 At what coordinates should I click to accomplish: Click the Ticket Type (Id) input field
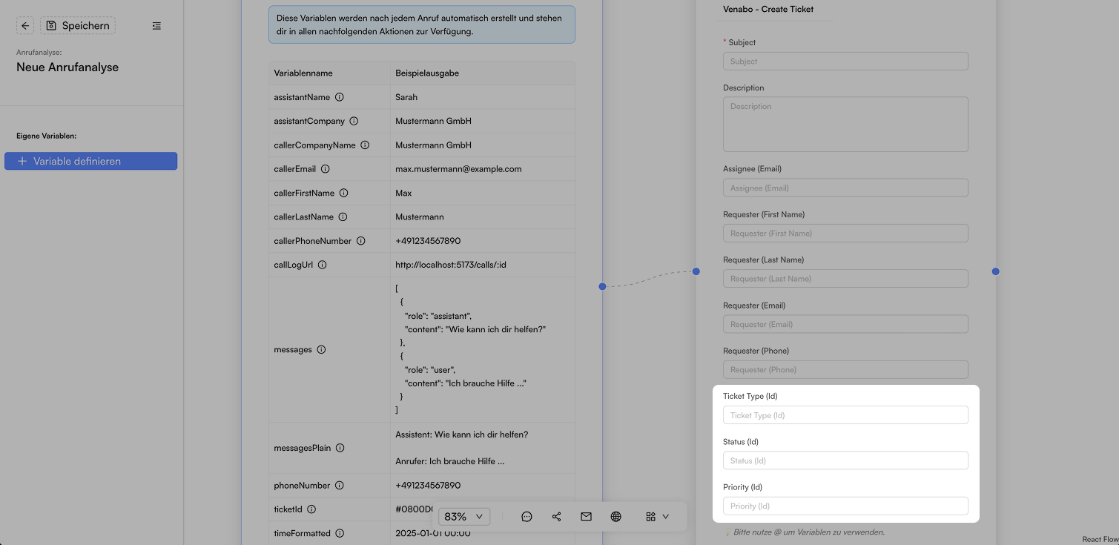point(845,415)
